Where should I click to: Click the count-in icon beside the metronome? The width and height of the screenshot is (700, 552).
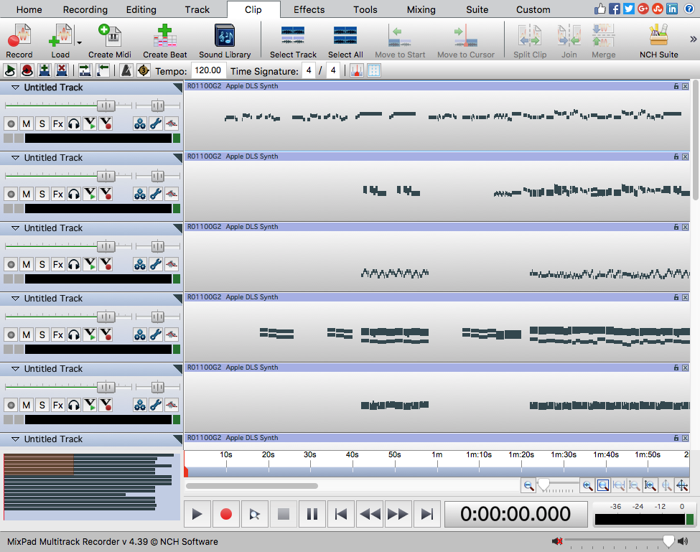pos(144,70)
